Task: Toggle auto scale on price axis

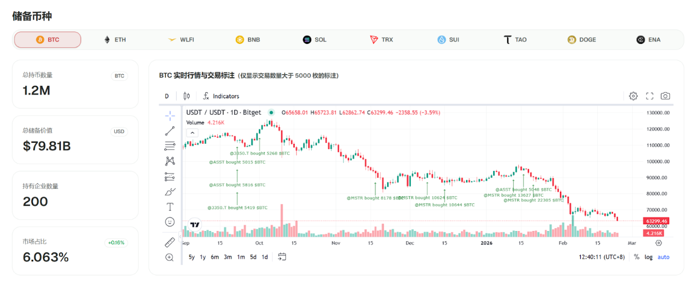Action: tap(664, 257)
